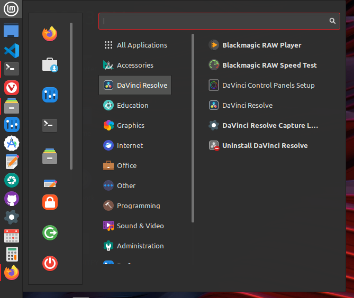Open the Education category
The width and height of the screenshot is (354, 298).
point(135,105)
